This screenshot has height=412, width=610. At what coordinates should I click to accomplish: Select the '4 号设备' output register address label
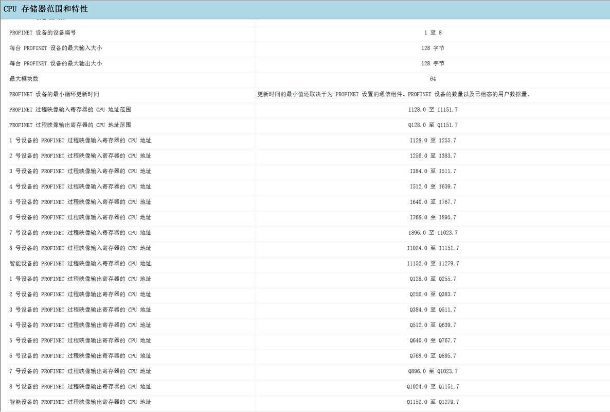coord(80,325)
